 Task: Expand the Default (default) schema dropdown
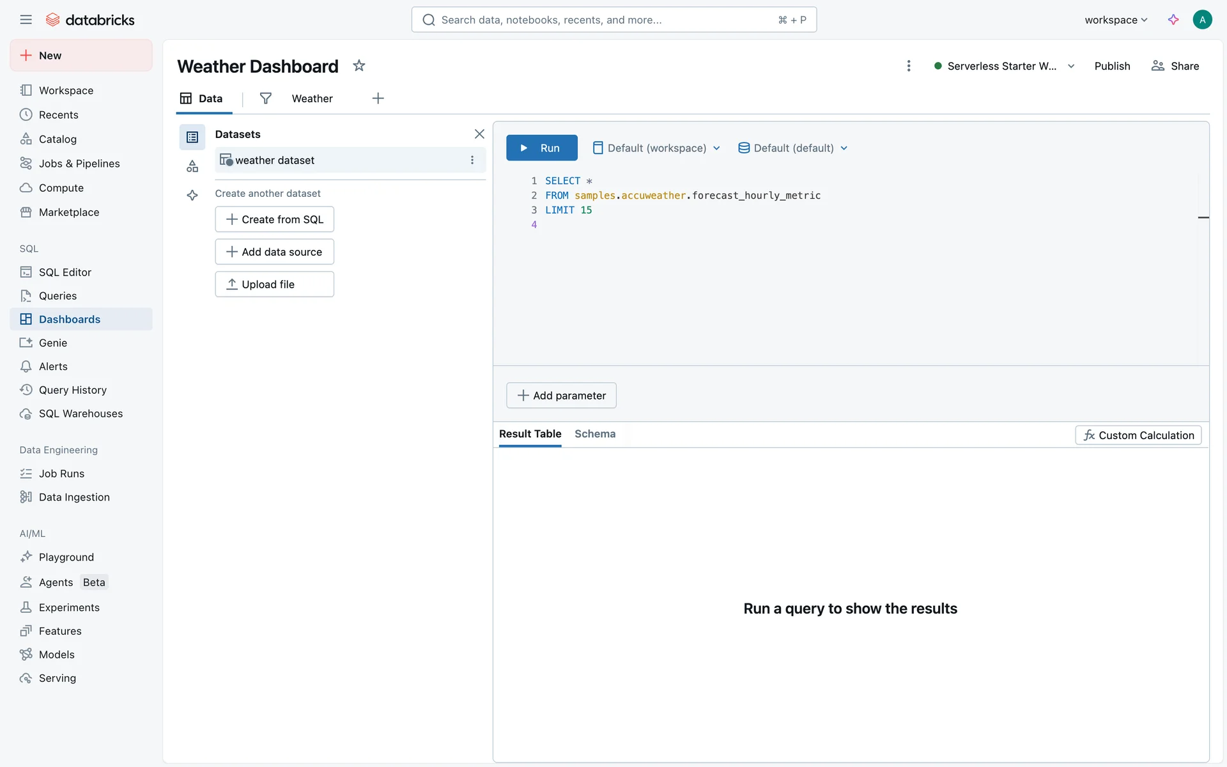[x=793, y=148]
